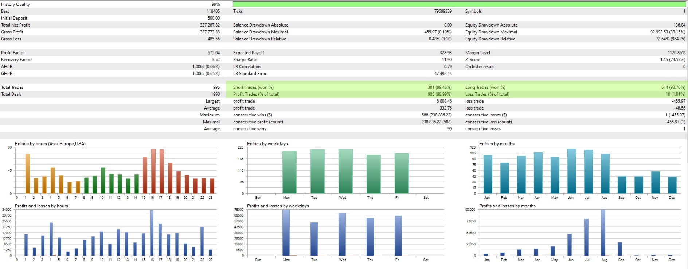Click hour 1 orange bar in Entries by hours

tap(28, 174)
